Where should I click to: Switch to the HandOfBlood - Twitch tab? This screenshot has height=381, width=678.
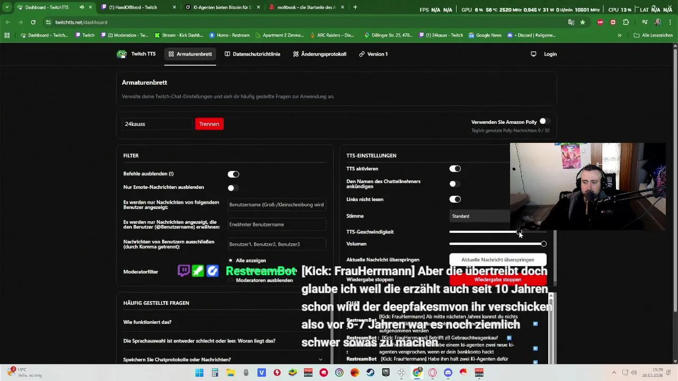tap(139, 7)
